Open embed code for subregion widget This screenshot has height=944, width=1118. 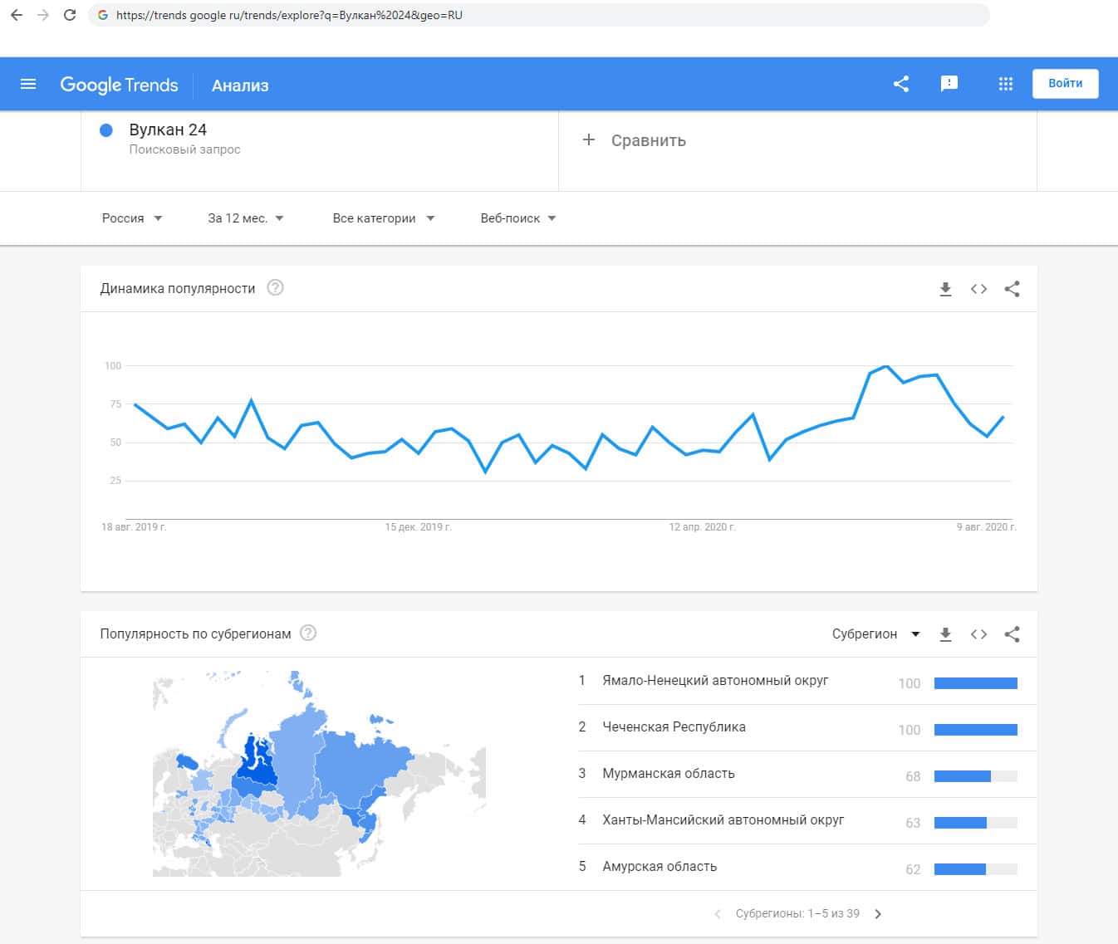[978, 634]
